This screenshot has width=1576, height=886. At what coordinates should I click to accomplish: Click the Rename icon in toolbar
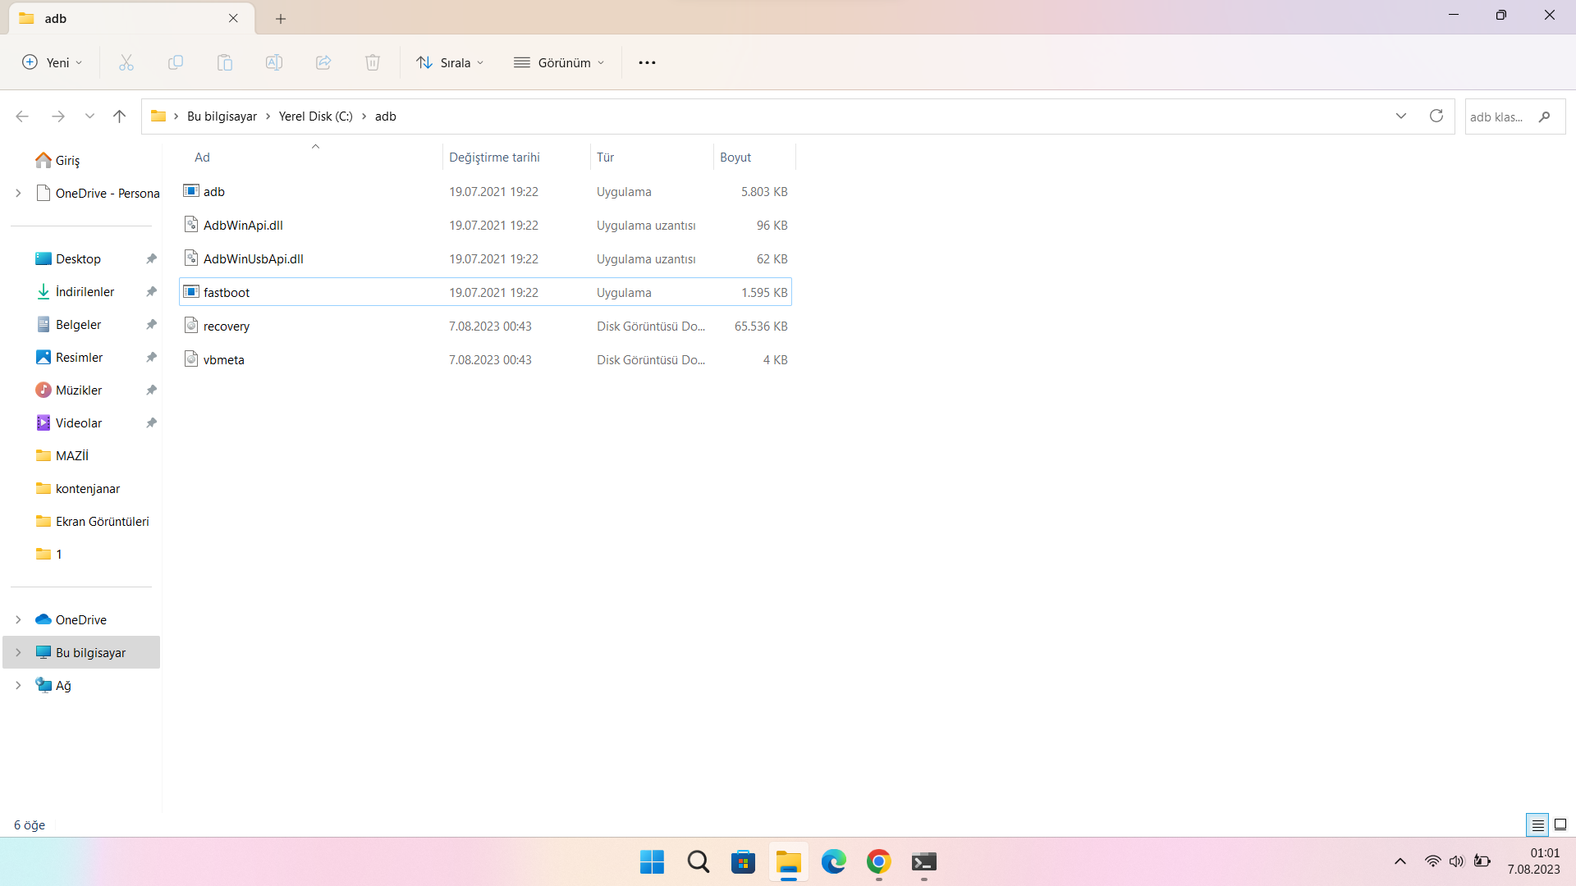(274, 62)
